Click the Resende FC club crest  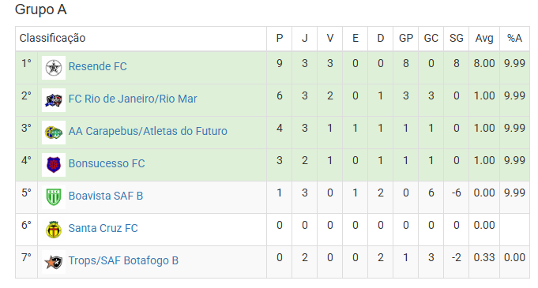(54, 68)
